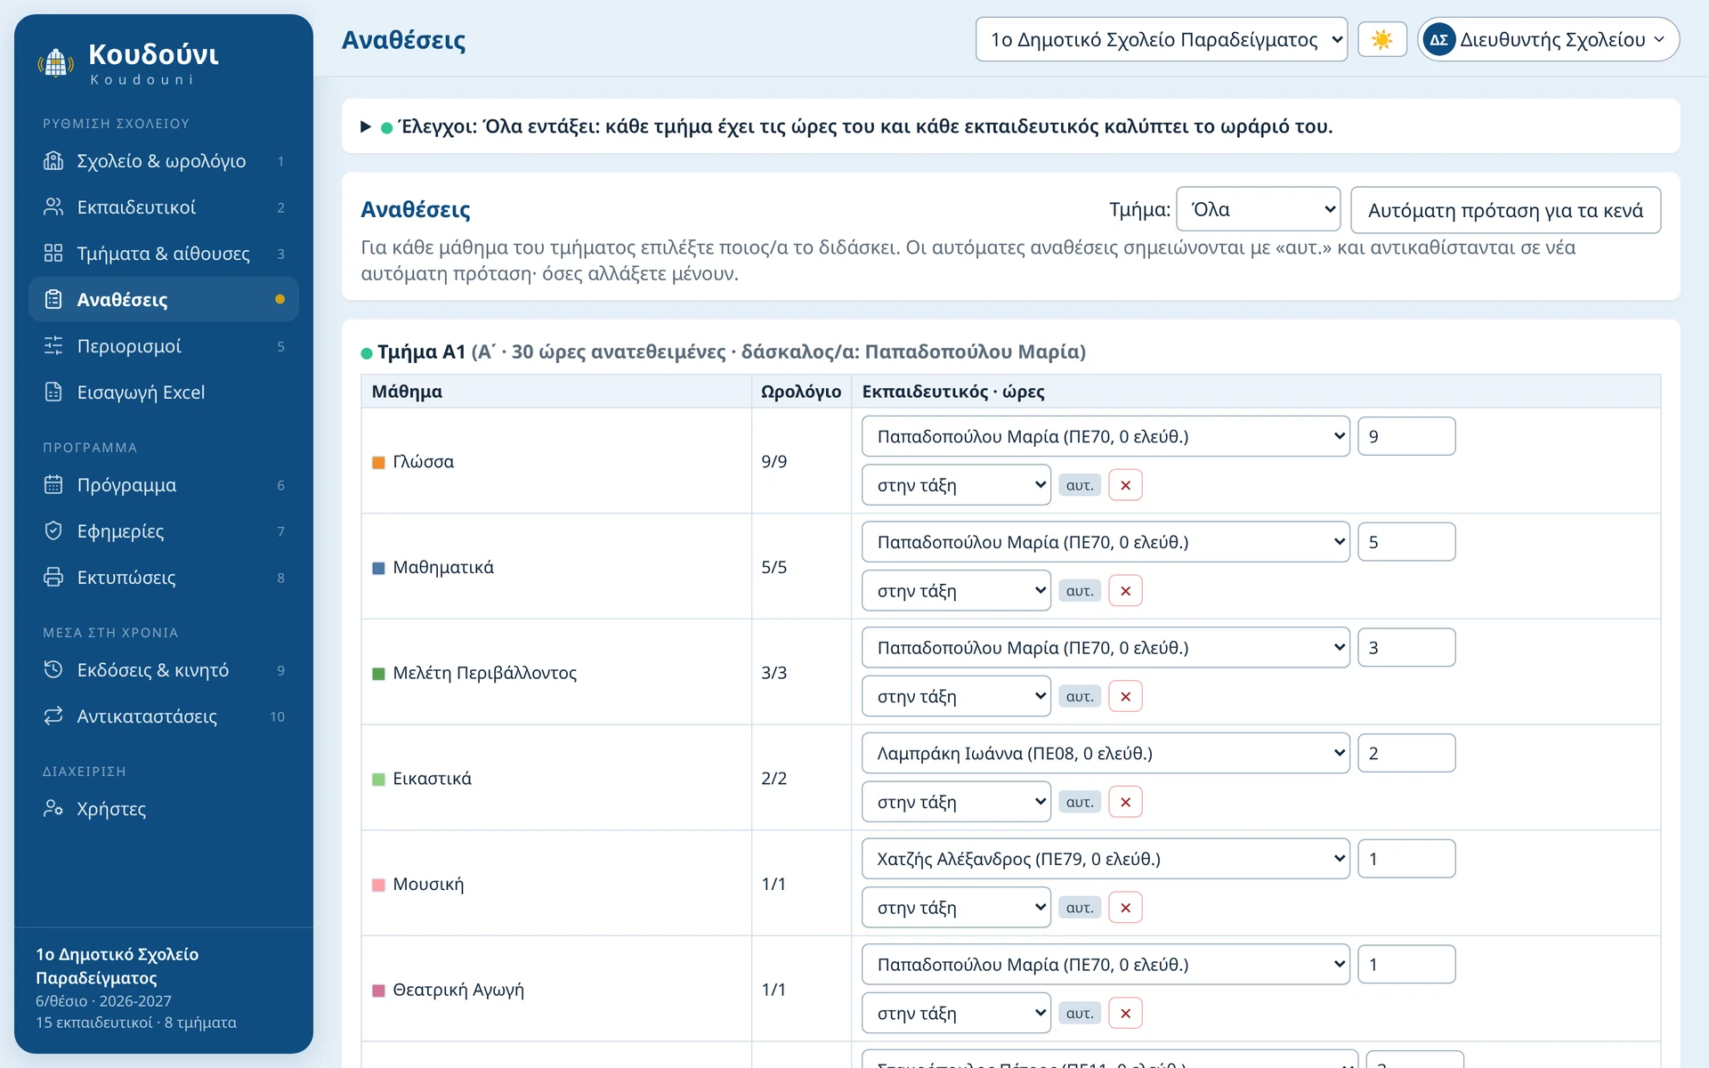Open Τμήματα & αίθουσες grid icon
This screenshot has width=1709, height=1068.
coord(53,254)
